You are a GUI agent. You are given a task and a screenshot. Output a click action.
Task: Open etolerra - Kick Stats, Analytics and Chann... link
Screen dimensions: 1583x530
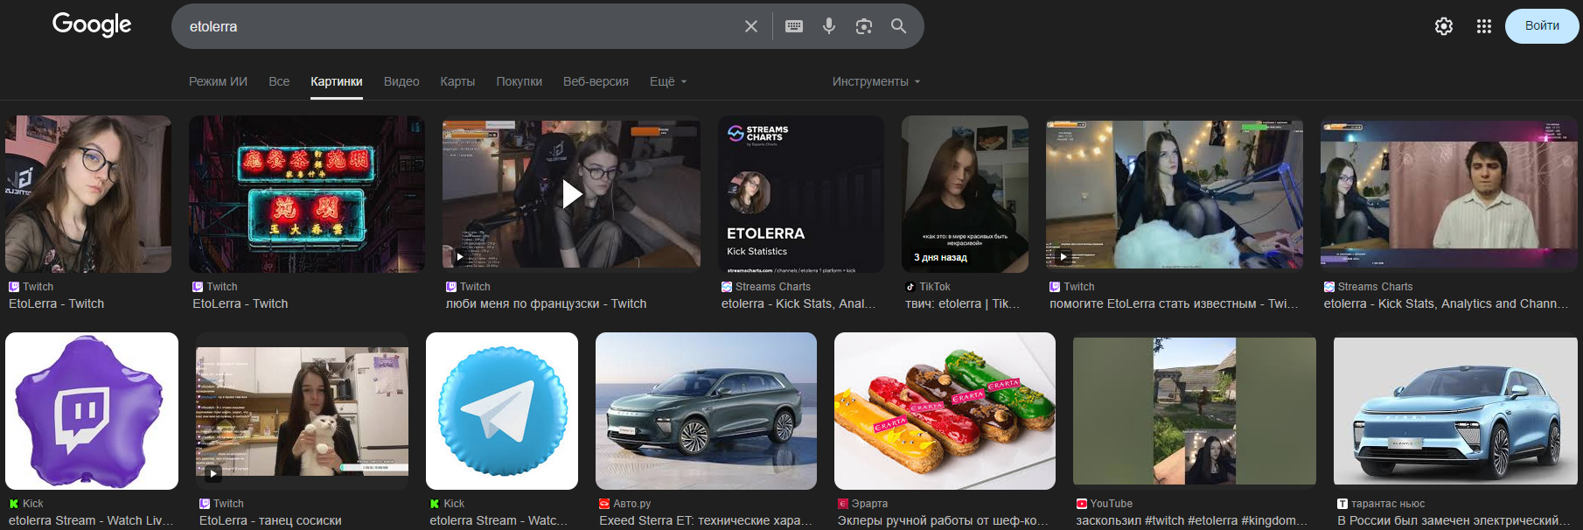1446,303
